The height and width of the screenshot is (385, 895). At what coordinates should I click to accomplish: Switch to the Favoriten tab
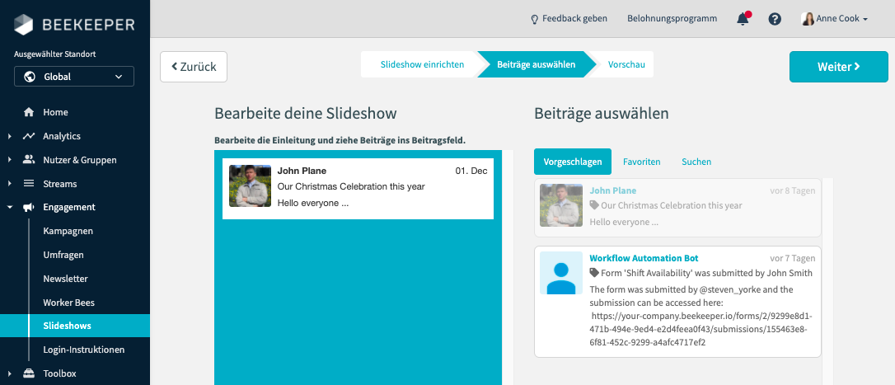641,162
